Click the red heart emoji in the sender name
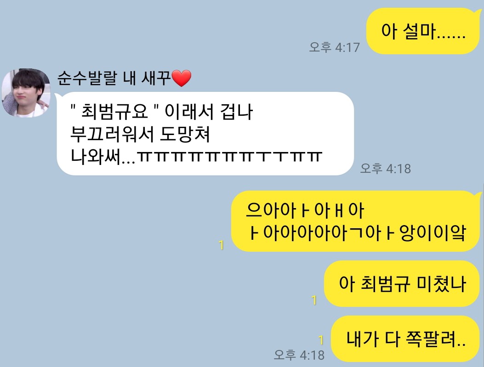Image resolution: width=484 pixels, height=367 pixels. [x=182, y=79]
